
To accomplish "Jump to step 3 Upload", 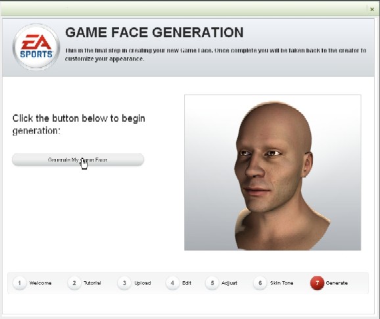I will [134, 283].
